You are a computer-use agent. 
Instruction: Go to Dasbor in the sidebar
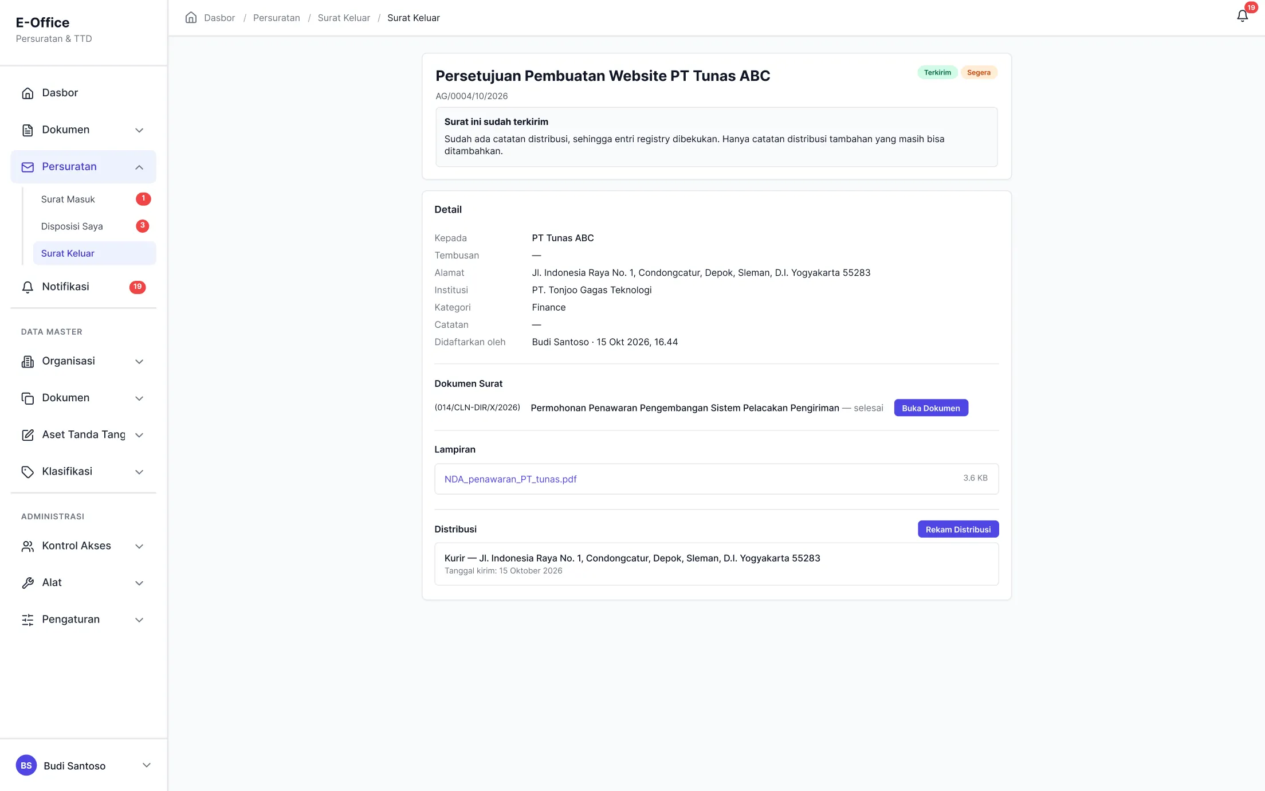pyautogui.click(x=83, y=93)
